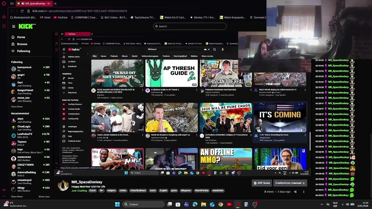Click the WatchParties tag
The image size is (372, 209).
point(202,191)
